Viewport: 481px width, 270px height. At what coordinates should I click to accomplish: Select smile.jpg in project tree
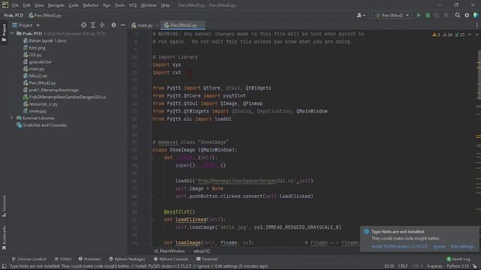(x=38, y=111)
